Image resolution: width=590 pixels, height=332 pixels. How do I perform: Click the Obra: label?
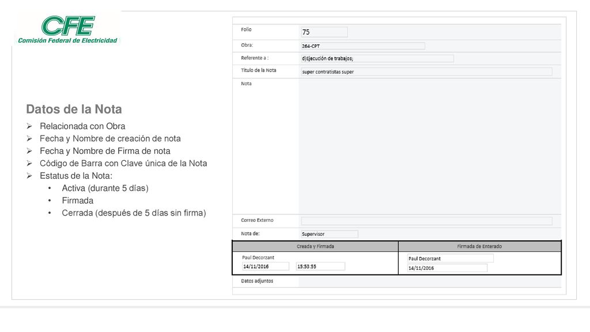[247, 45]
